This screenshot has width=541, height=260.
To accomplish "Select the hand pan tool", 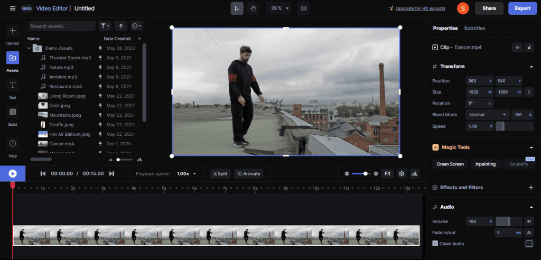I will (x=253, y=8).
